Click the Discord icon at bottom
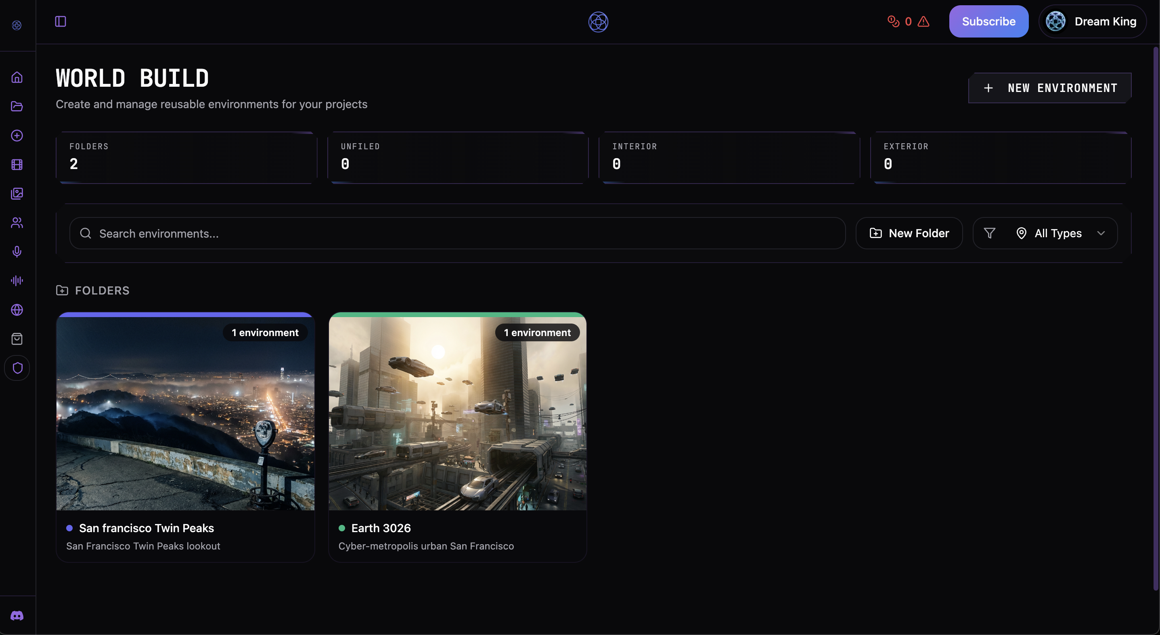Screen dimensions: 1160x635 [17, 616]
